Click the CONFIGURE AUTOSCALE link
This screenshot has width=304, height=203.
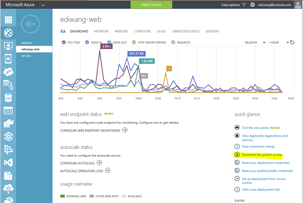[x=81, y=163]
